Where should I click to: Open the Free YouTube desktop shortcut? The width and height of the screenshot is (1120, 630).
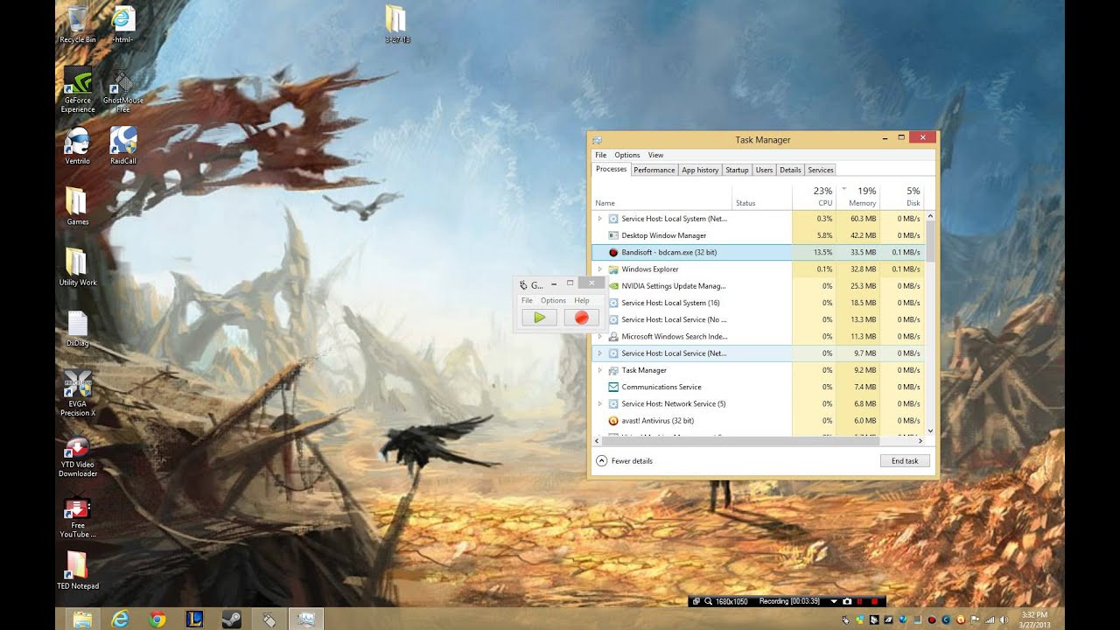click(x=77, y=517)
